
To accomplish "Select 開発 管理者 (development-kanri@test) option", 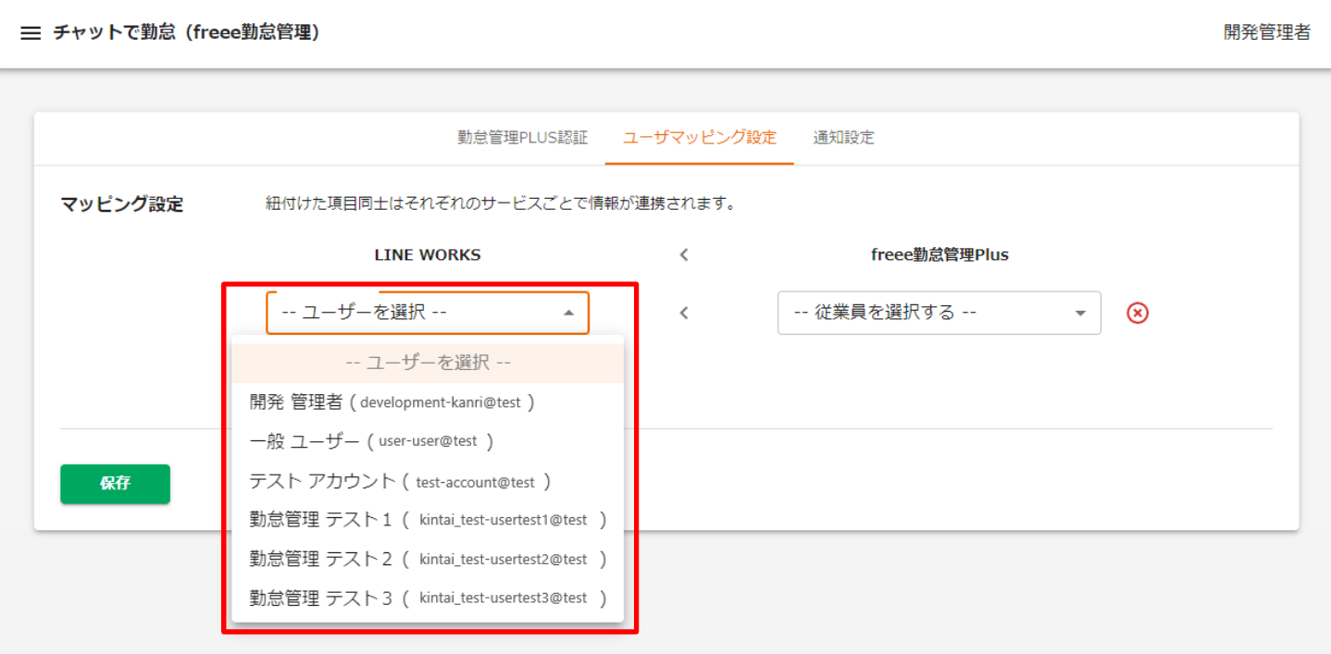I will pyautogui.click(x=428, y=402).
